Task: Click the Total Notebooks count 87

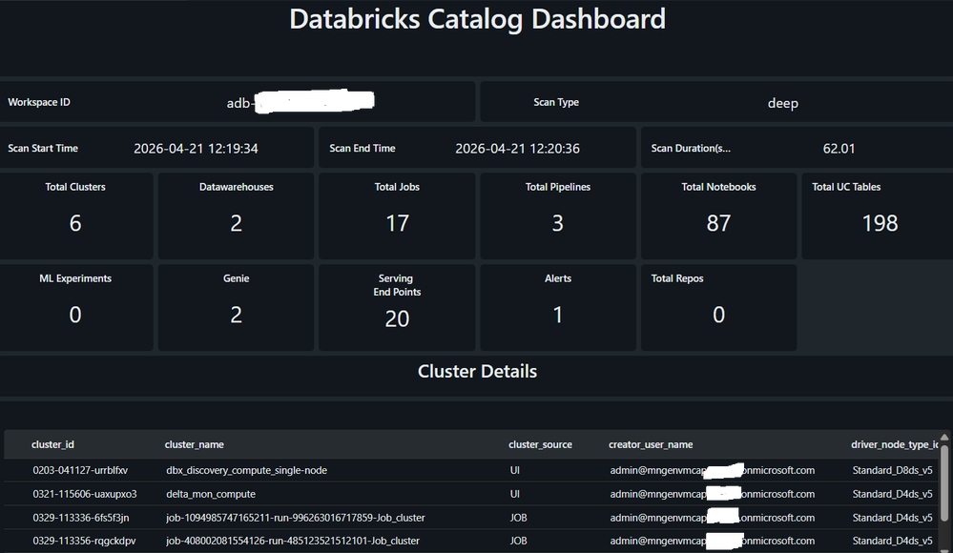Action: (x=718, y=223)
